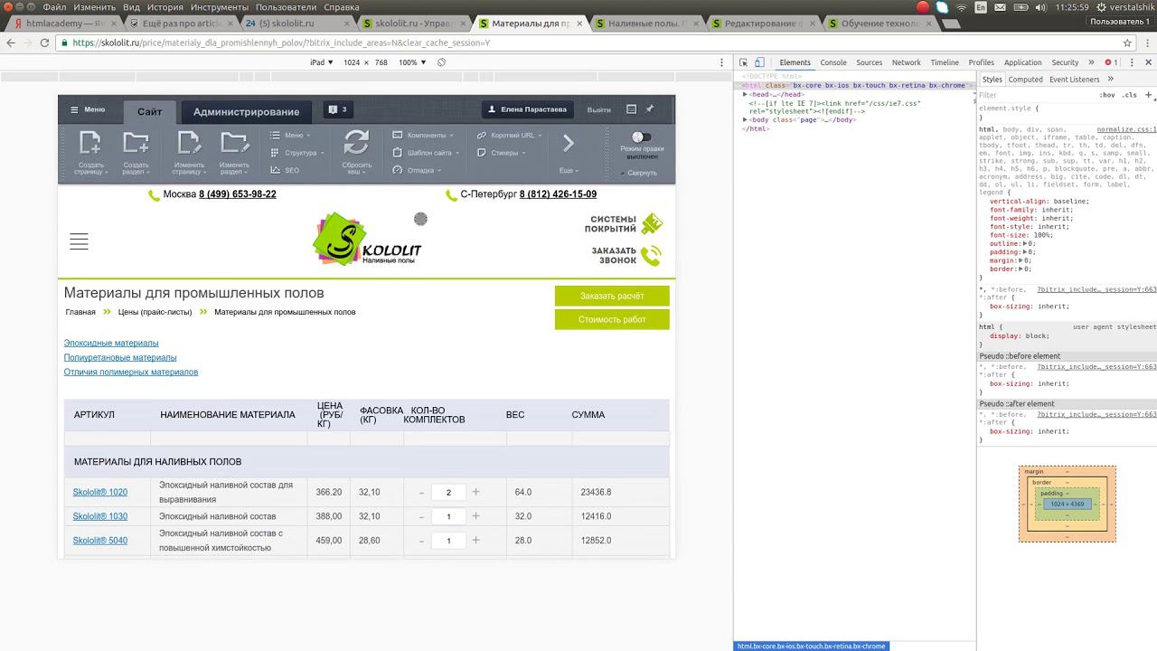Expand the Отладка dropdown
The image size is (1157, 651).
click(x=417, y=170)
